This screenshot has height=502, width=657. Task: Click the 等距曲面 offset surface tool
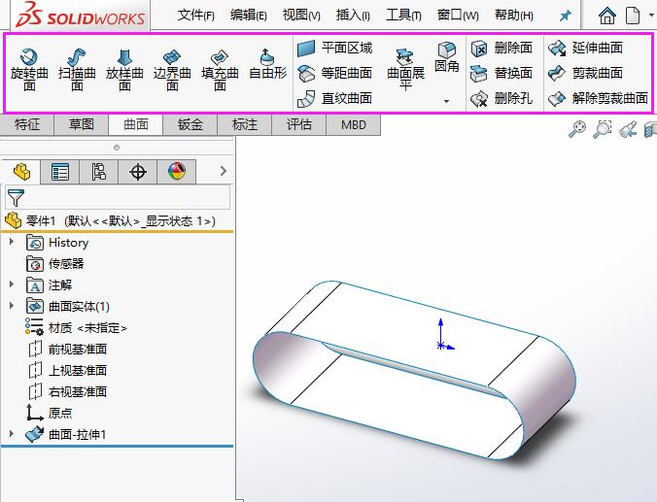pyautogui.click(x=334, y=73)
